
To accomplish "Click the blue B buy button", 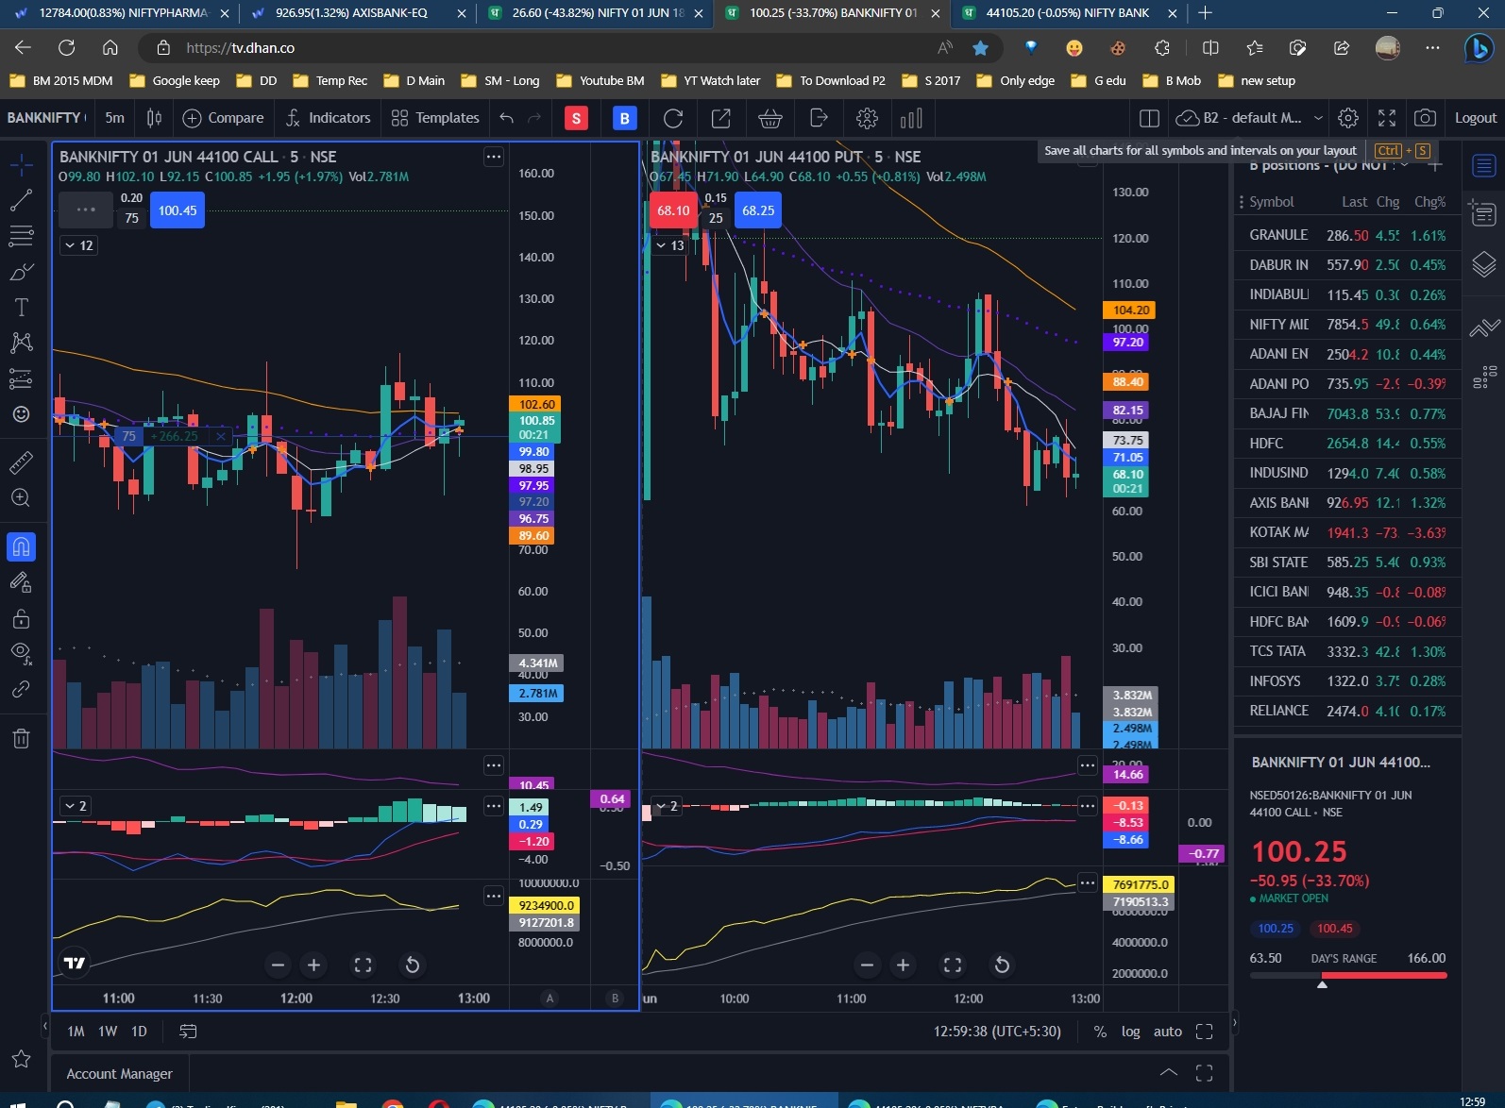I will (624, 118).
